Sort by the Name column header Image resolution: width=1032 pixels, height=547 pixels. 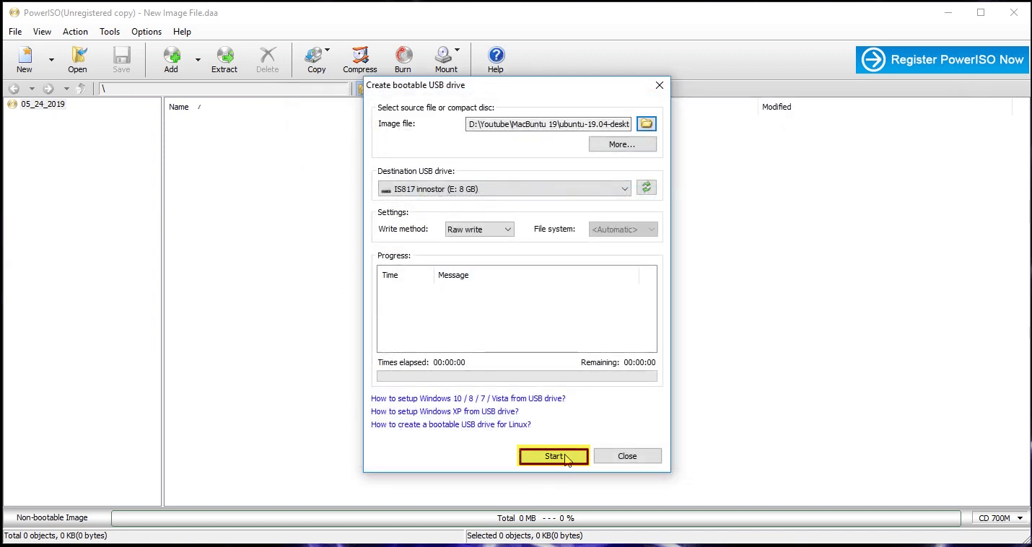[179, 107]
